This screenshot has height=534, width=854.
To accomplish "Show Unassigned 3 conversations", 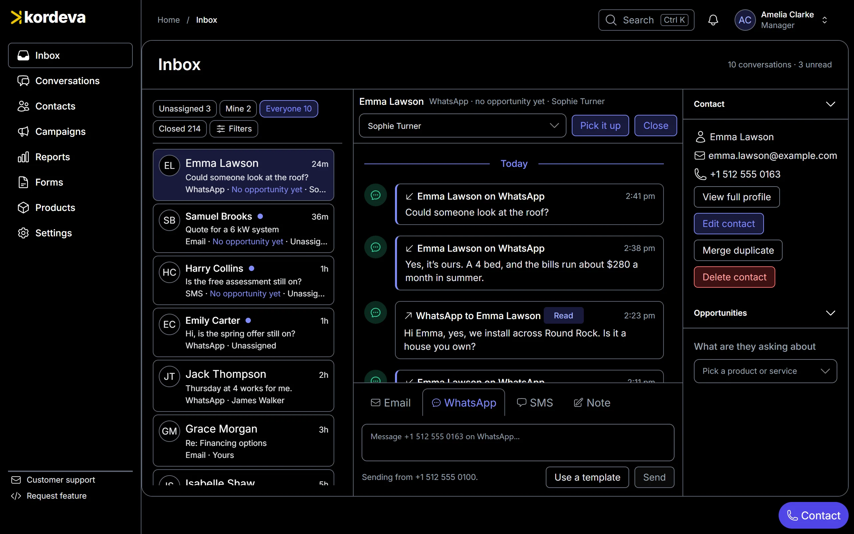I will (184, 109).
